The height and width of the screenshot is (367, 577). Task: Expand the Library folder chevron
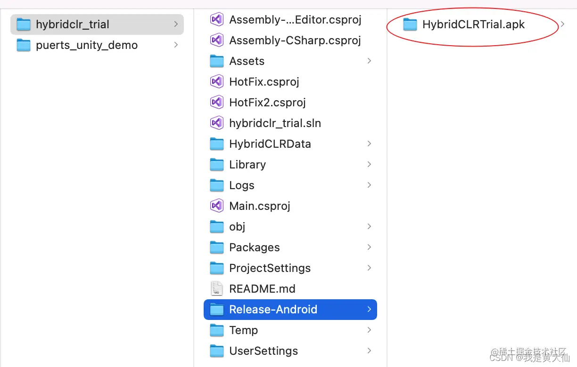[369, 164]
